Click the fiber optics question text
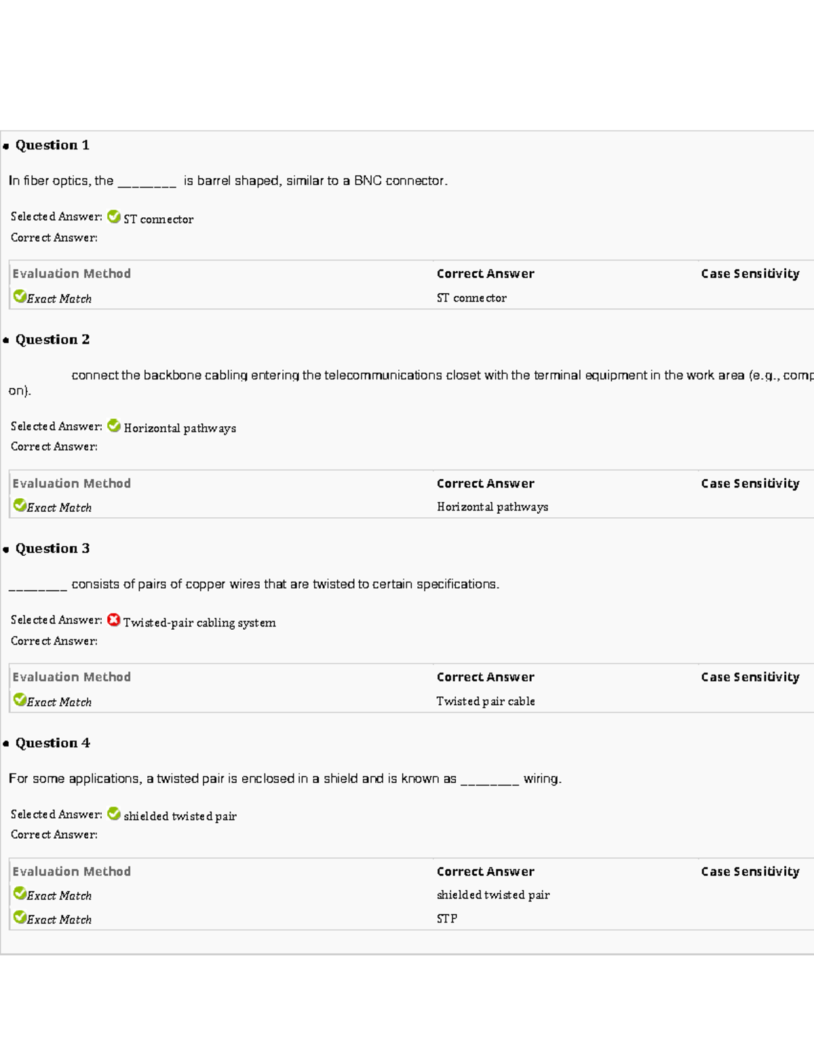The image size is (814, 1054). point(228,181)
